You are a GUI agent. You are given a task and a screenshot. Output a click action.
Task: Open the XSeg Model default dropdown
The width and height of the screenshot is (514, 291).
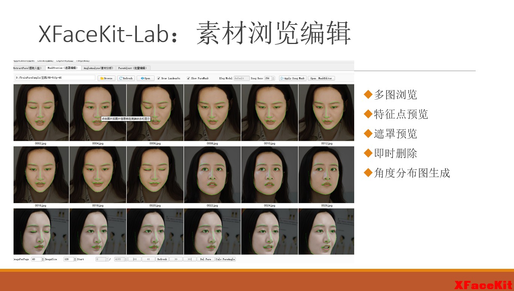click(x=241, y=78)
